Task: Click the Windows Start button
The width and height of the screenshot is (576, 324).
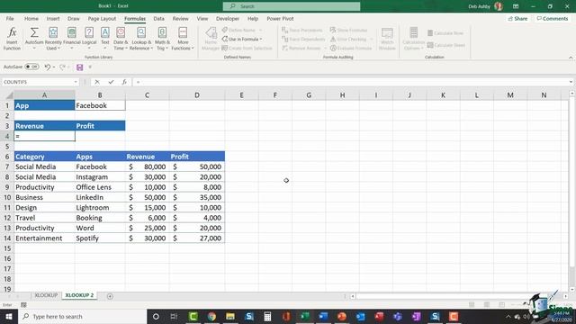Action: click(x=9, y=316)
